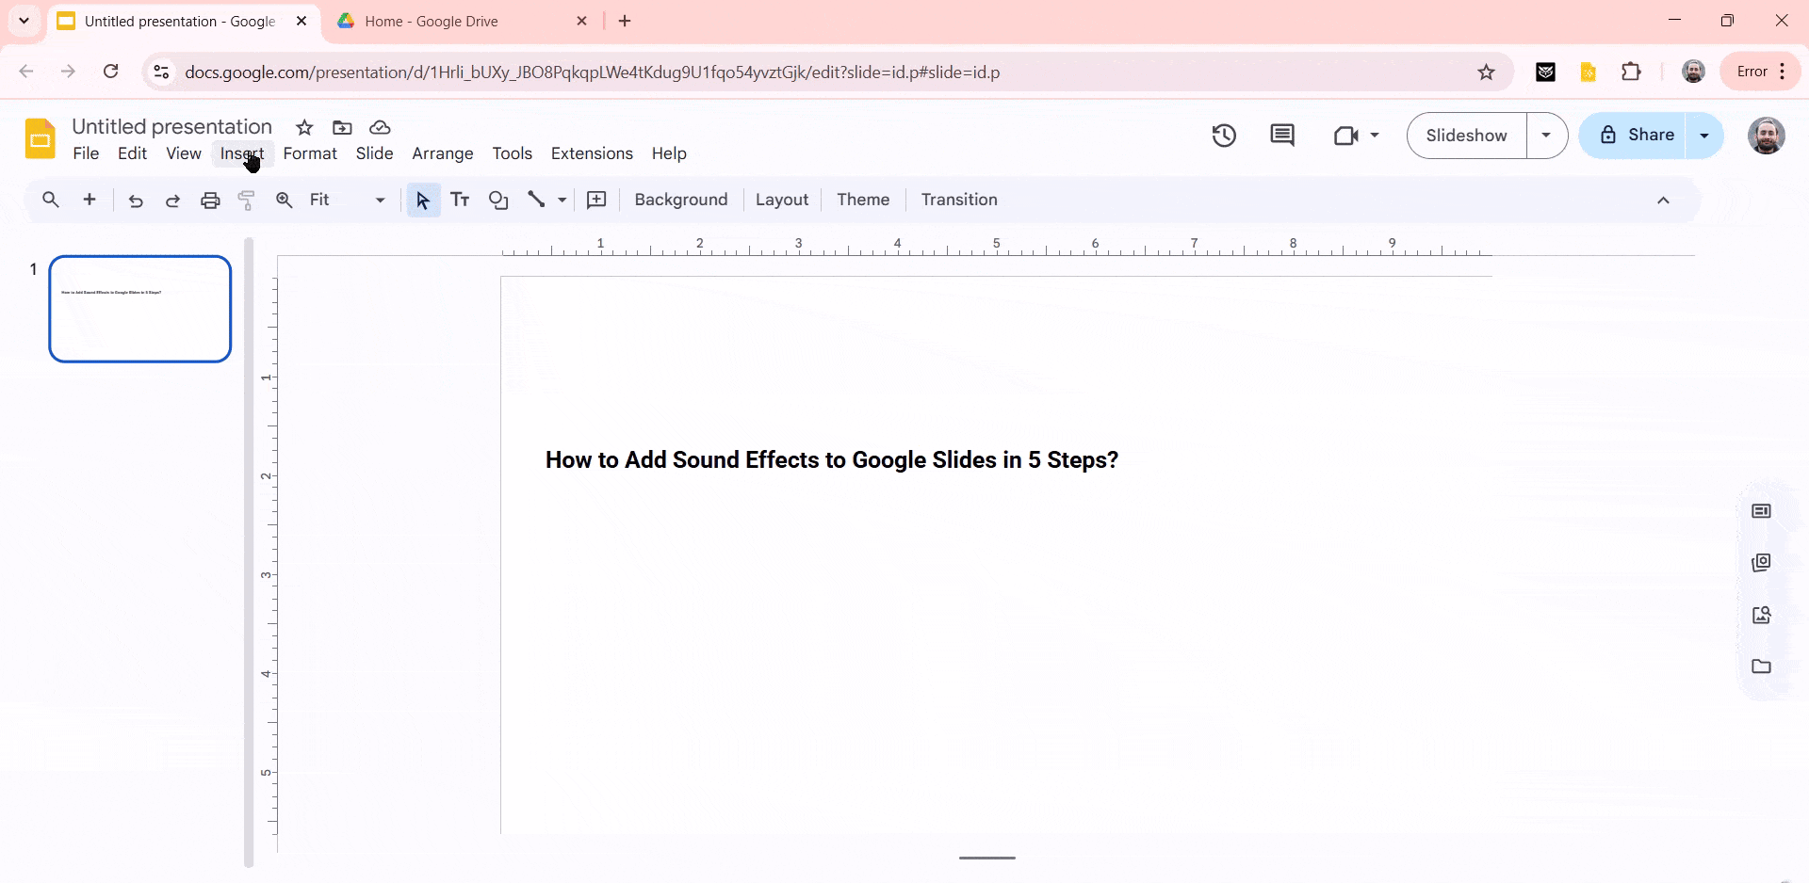
Task: Open the comment history panel
Action: click(1282, 136)
